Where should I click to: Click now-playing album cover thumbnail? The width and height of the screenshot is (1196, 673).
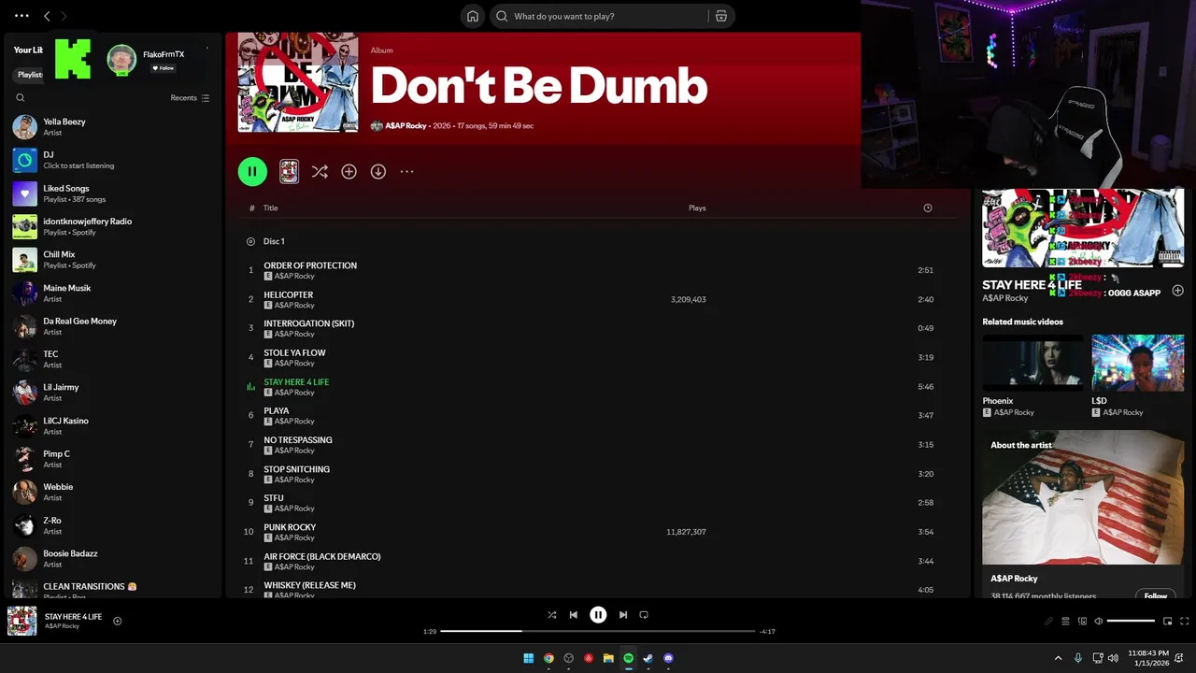tap(22, 621)
